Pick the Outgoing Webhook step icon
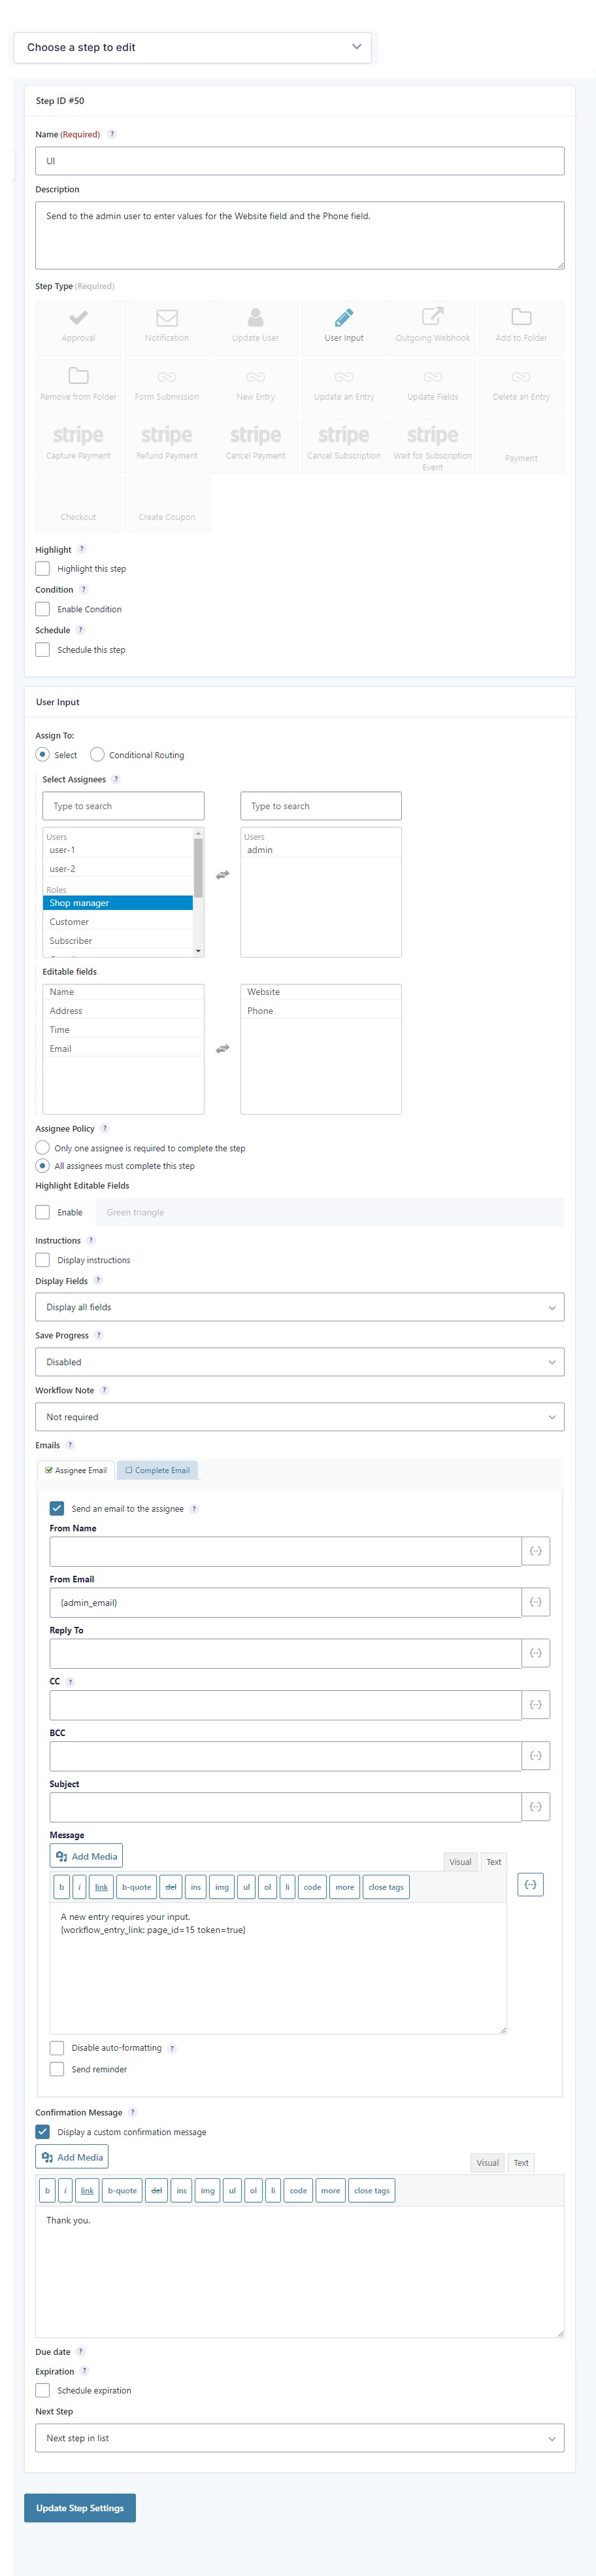 tap(432, 318)
